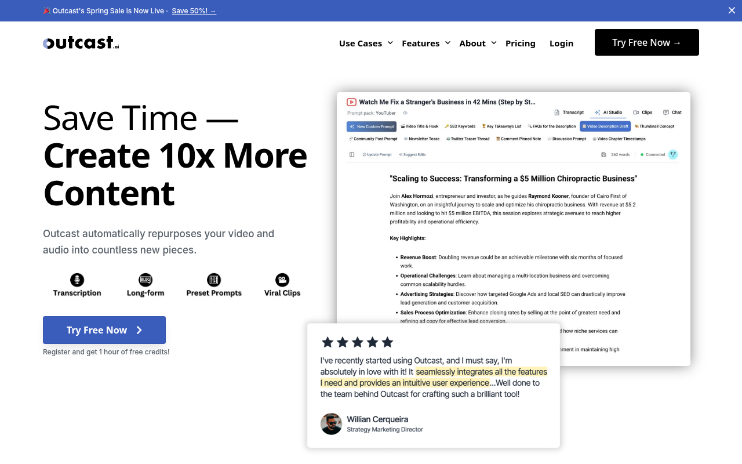742x464 pixels.
Task: Activate the New Custom Prompt button
Action: pyautogui.click(x=371, y=126)
